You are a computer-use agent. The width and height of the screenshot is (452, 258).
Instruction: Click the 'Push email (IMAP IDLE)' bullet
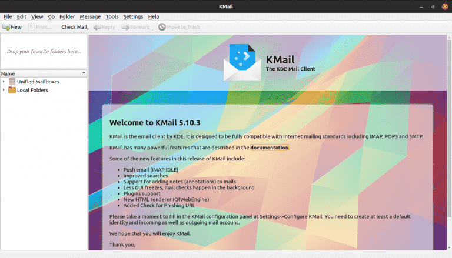click(151, 170)
